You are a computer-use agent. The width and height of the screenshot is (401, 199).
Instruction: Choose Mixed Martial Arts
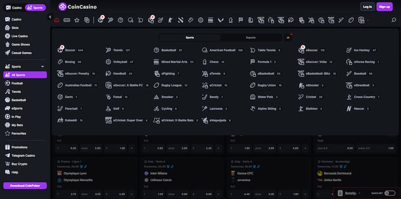coord(173,62)
